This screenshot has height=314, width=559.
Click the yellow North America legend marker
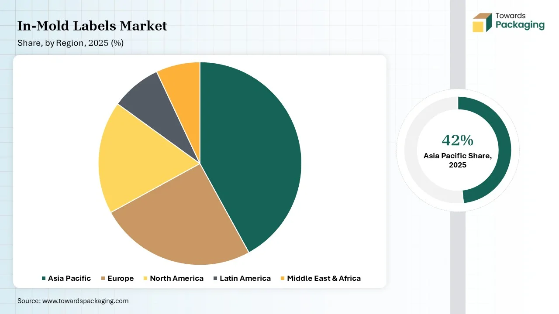[x=145, y=278]
